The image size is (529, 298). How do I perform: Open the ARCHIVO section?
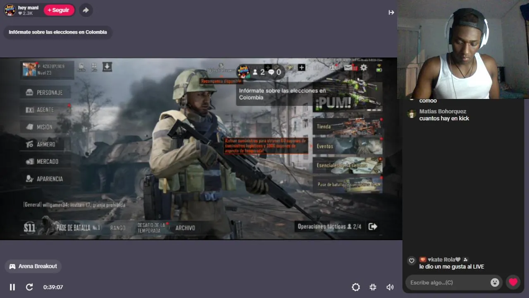pos(185,228)
